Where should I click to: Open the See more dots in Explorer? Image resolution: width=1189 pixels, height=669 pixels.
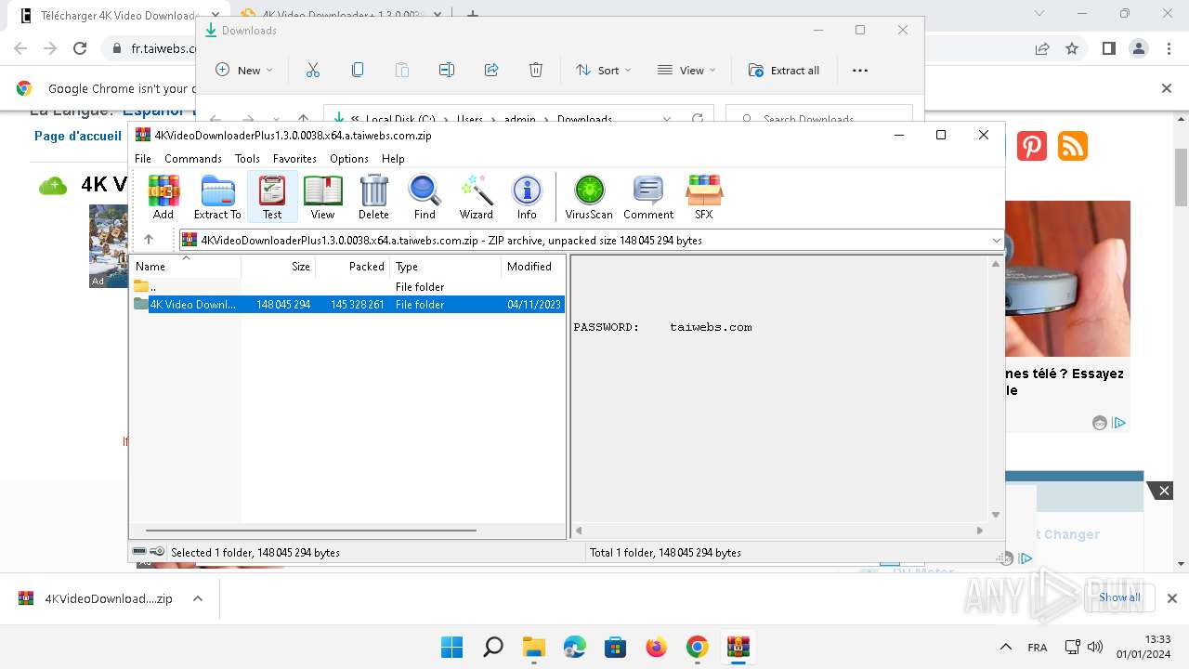[x=860, y=70]
